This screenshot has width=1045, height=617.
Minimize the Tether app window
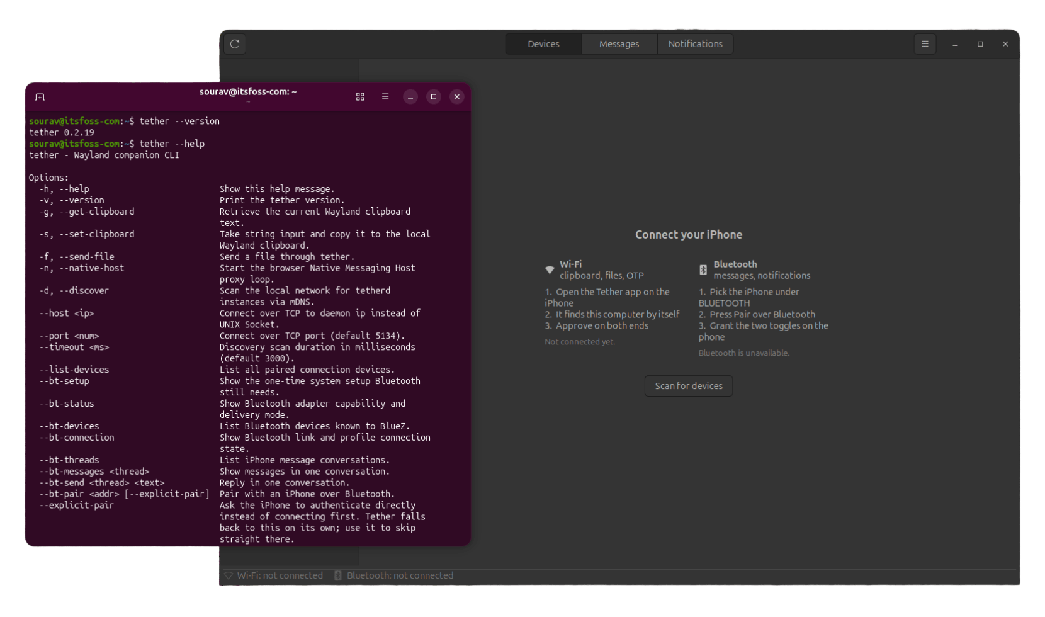pyautogui.click(x=955, y=44)
